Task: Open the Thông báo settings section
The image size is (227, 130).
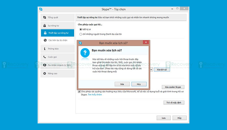Action: [x=57, y=49]
